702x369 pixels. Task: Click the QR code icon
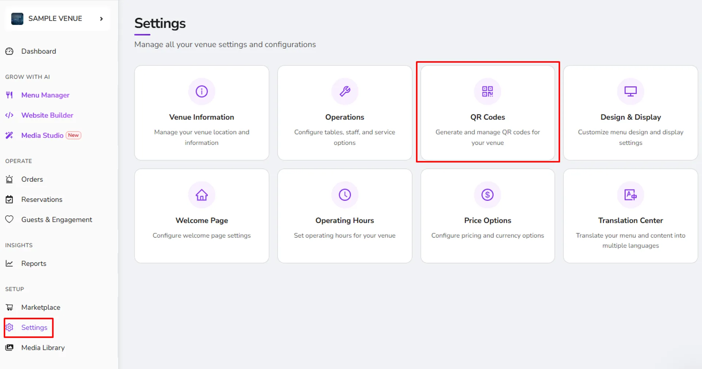pos(487,91)
